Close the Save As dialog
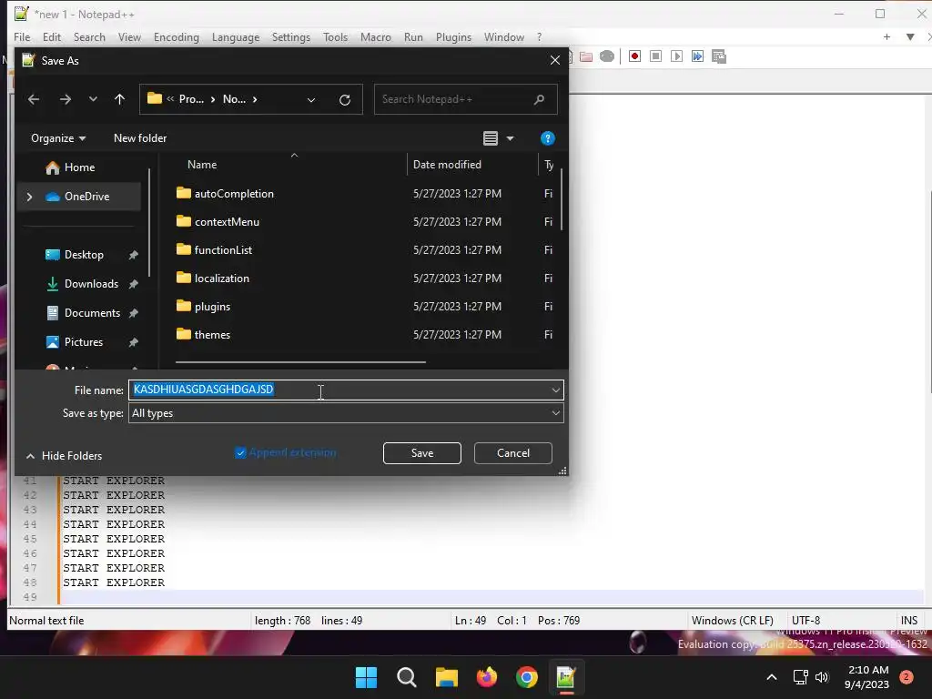This screenshot has width=932, height=699. [x=554, y=61]
